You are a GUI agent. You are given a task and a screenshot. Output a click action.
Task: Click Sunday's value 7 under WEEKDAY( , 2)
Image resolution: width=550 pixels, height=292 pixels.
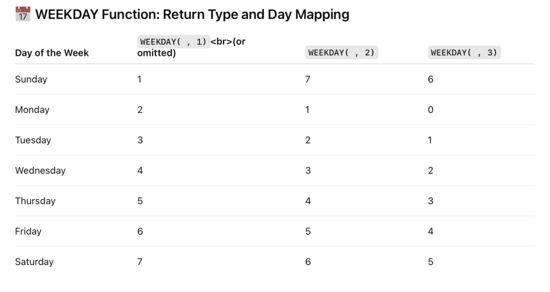(x=308, y=79)
